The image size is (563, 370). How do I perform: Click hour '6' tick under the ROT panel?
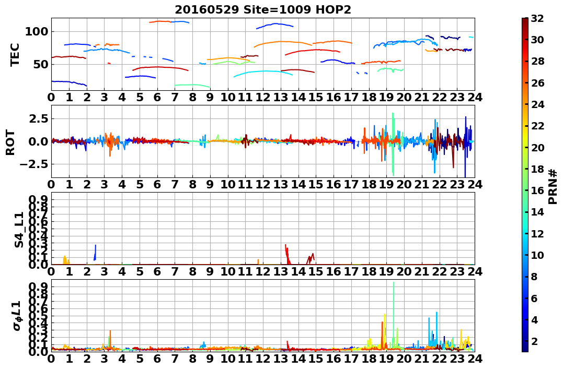click(157, 184)
